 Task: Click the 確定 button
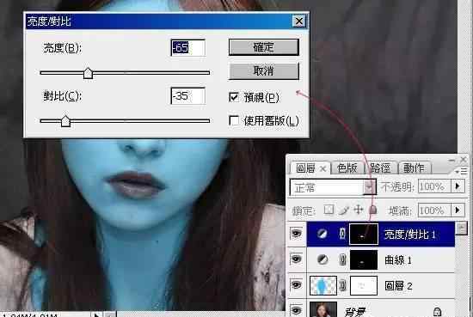coord(264,47)
